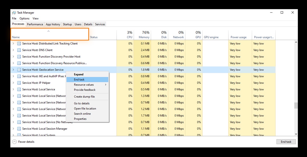
Task: Click the Distributed Link Tracking Client service icon
Action: point(19,43)
